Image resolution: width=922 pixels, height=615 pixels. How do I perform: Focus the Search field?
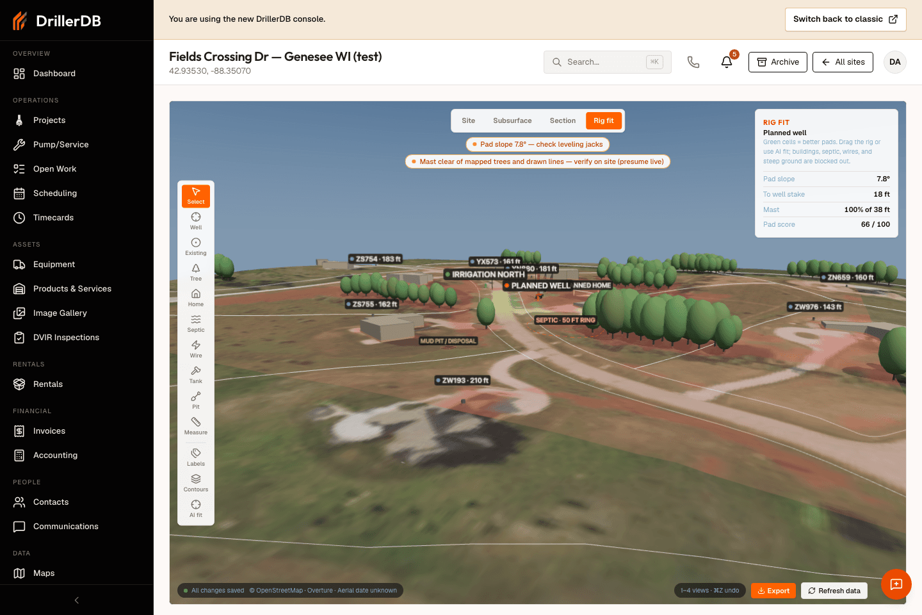607,62
